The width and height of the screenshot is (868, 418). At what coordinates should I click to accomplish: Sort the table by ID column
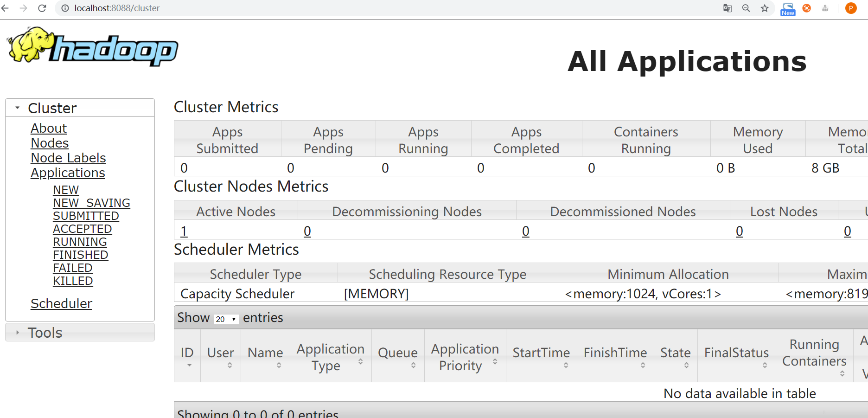click(187, 356)
